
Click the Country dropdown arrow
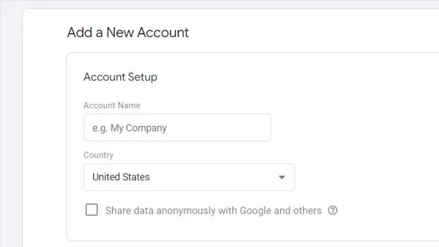[x=282, y=178]
